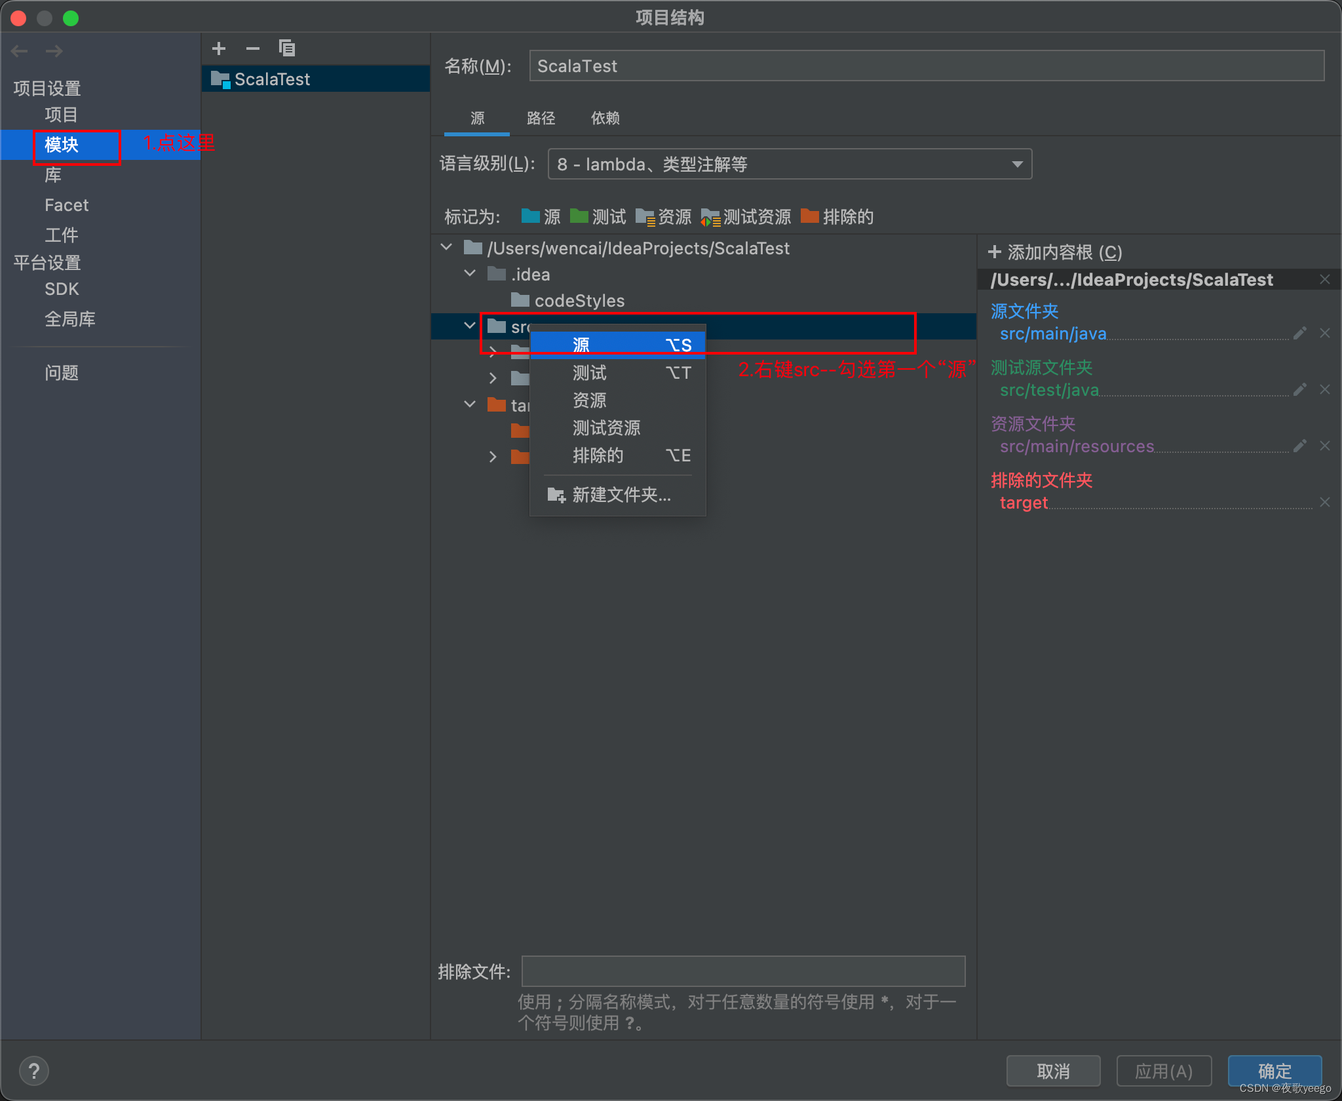1342x1101 pixels.
Task: Mark as 测试资源 in Mark-as toolbar
Action: 746,217
